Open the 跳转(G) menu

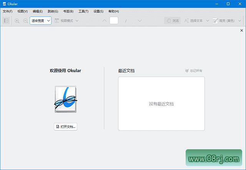click(x=53, y=11)
